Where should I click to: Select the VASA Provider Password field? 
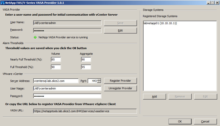(67, 30)
